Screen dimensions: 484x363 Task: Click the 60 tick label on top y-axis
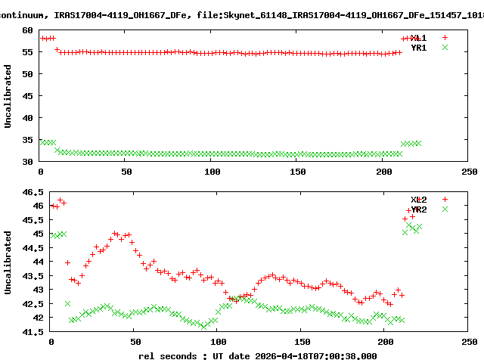[27, 30]
